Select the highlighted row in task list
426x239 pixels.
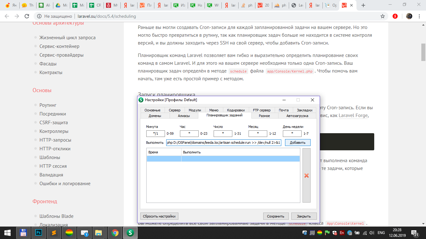[x=223, y=159]
